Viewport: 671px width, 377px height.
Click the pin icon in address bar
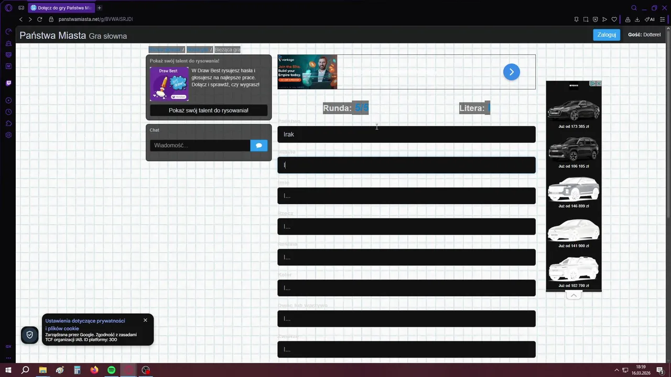576,19
